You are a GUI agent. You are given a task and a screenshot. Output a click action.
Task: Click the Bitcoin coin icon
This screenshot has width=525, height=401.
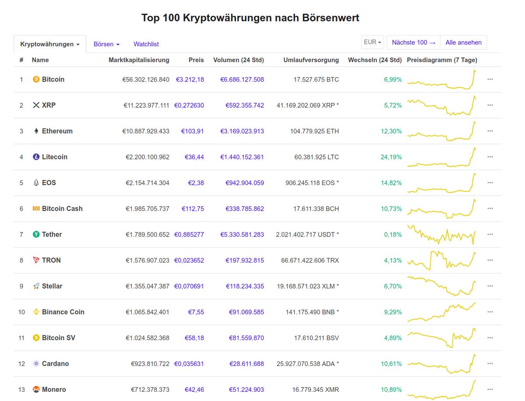click(x=36, y=79)
